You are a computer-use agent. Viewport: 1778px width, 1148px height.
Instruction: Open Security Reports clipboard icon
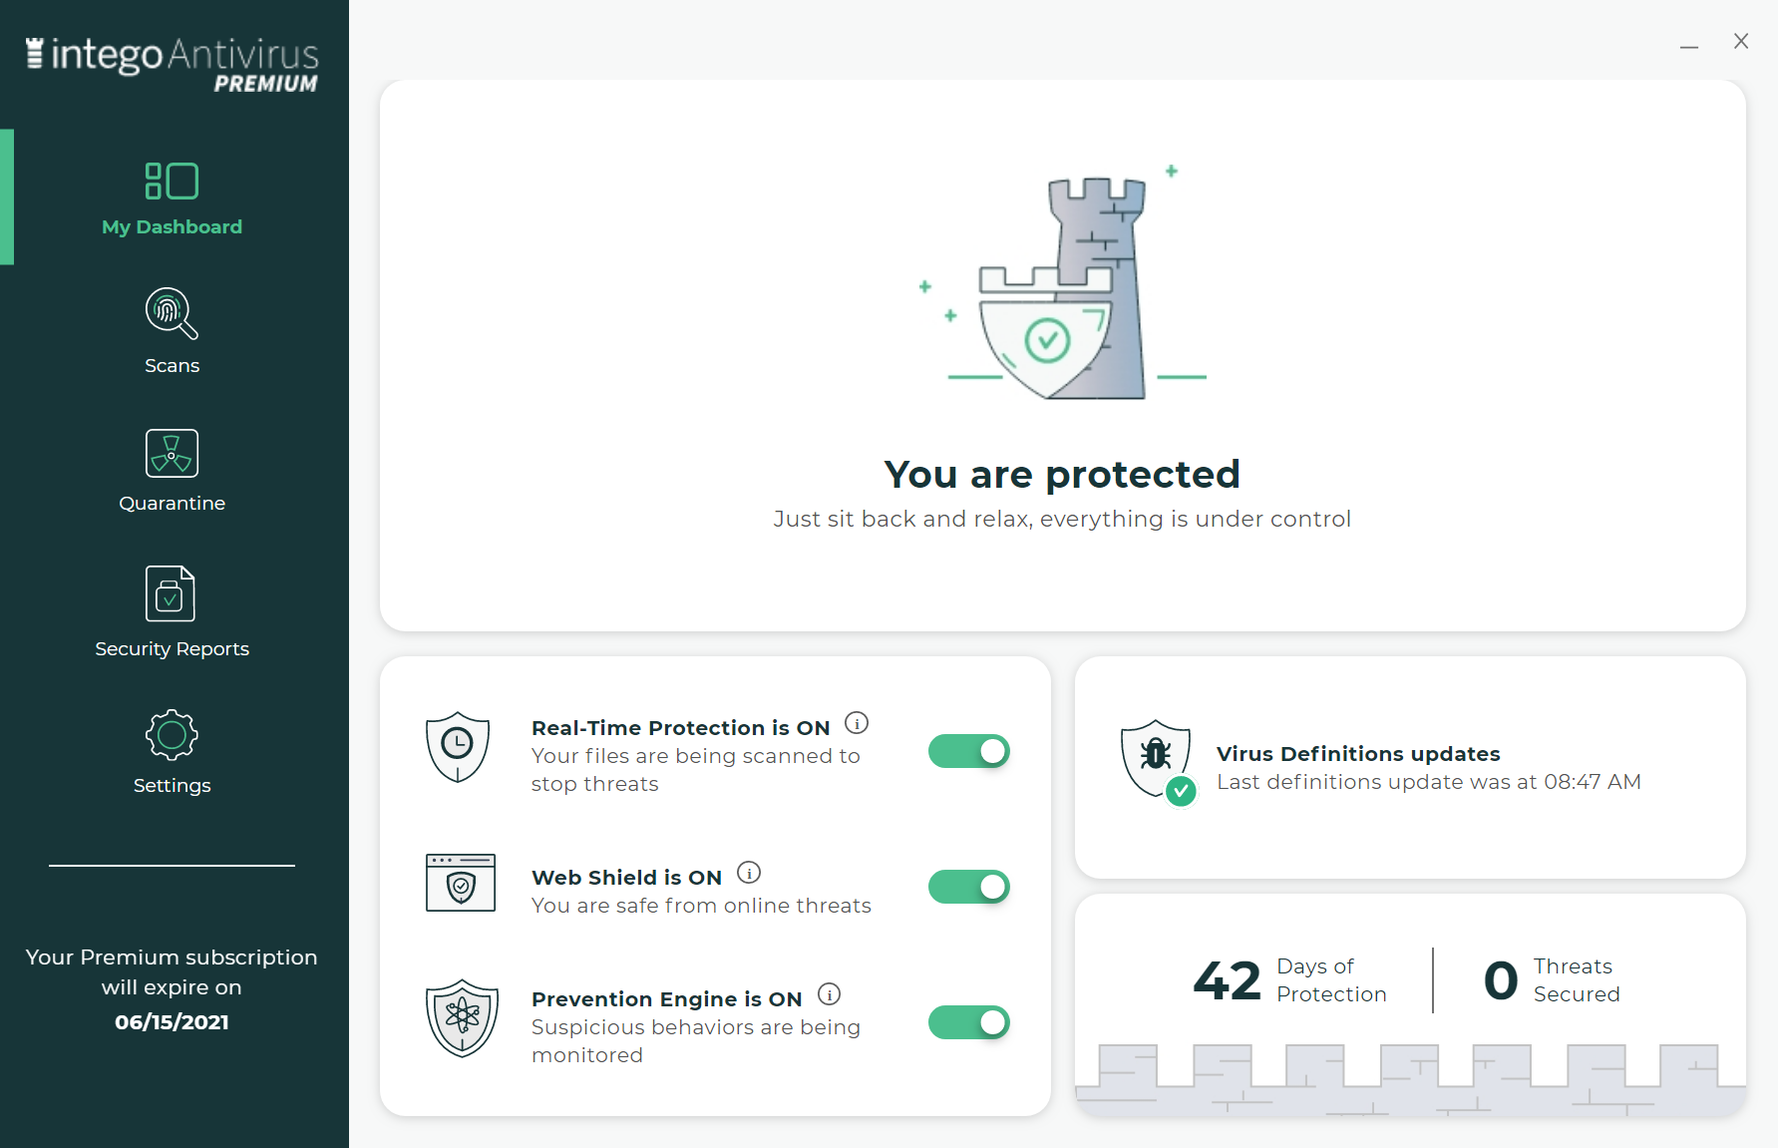[171, 593]
